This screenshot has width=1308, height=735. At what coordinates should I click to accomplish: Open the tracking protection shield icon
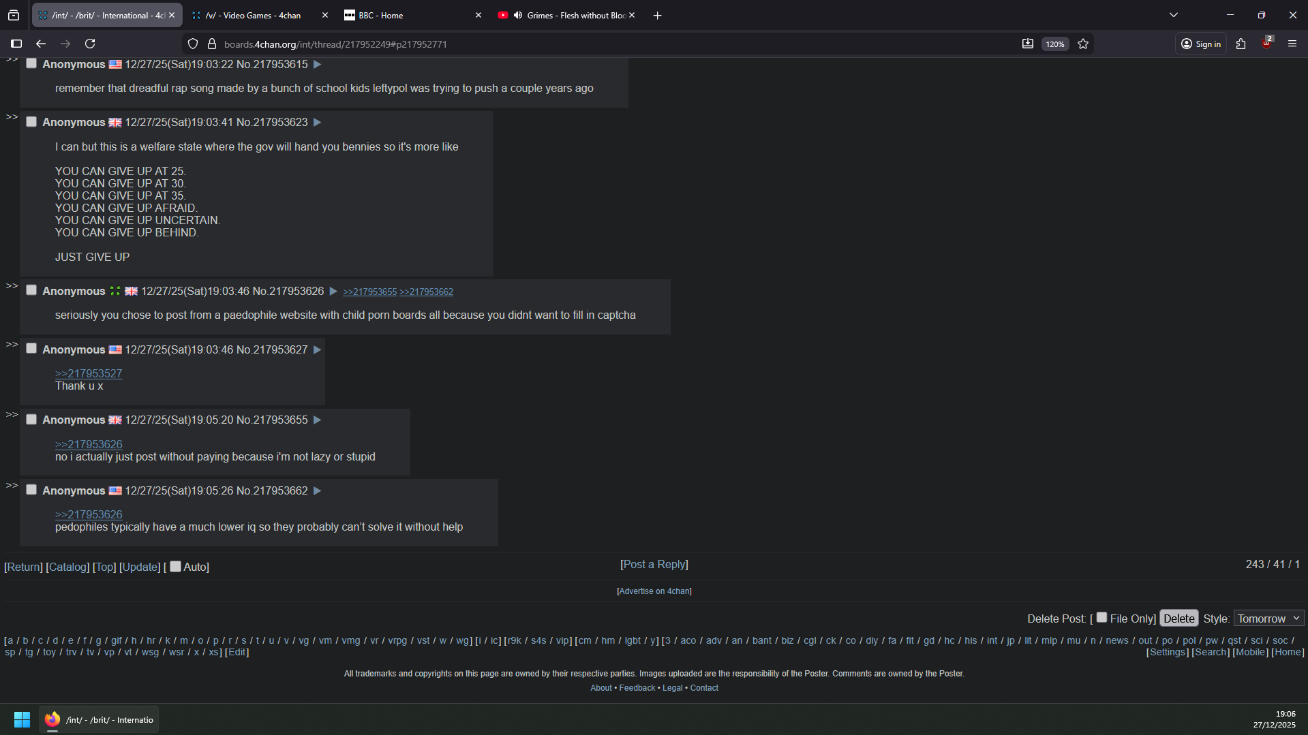tap(193, 44)
